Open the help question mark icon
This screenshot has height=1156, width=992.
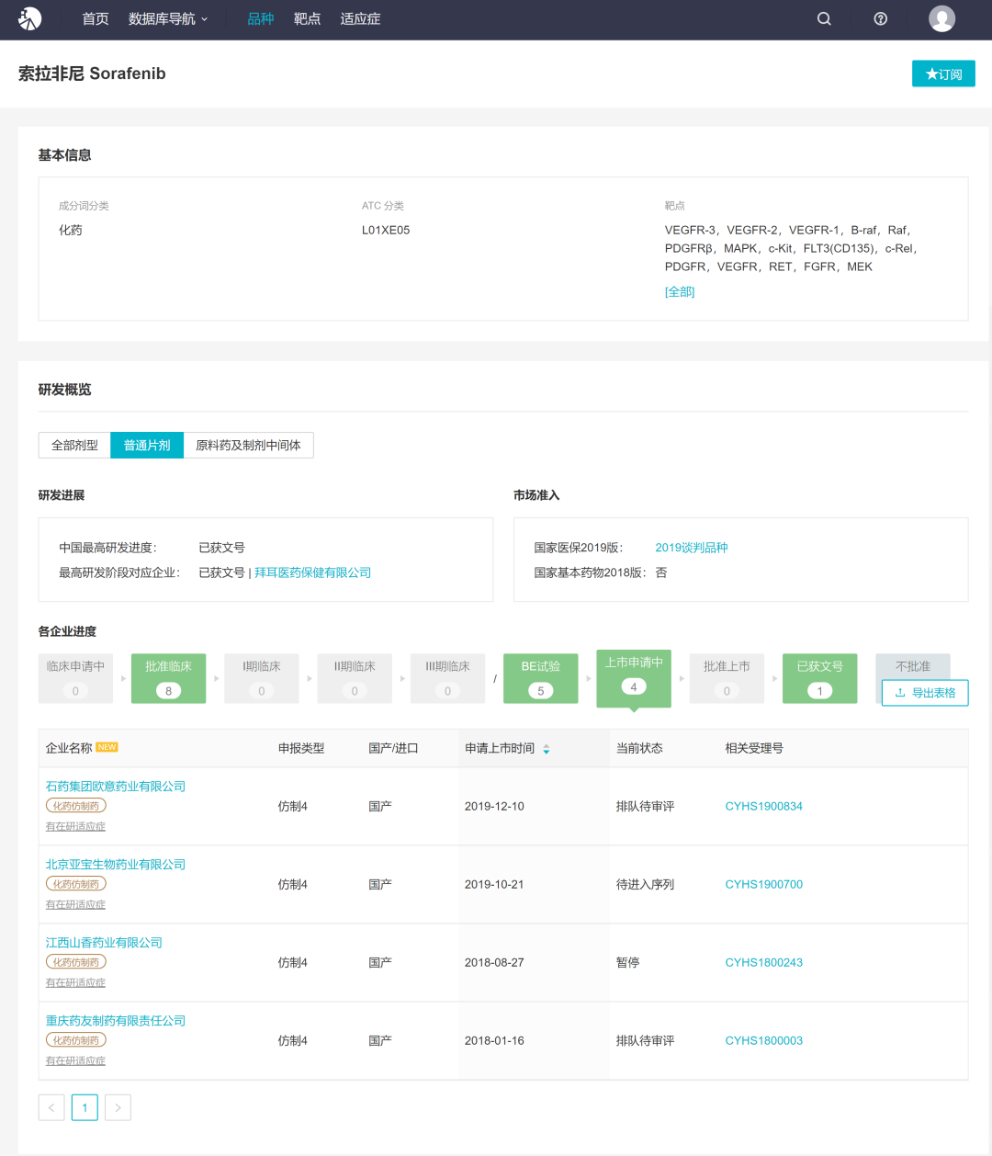click(x=881, y=18)
